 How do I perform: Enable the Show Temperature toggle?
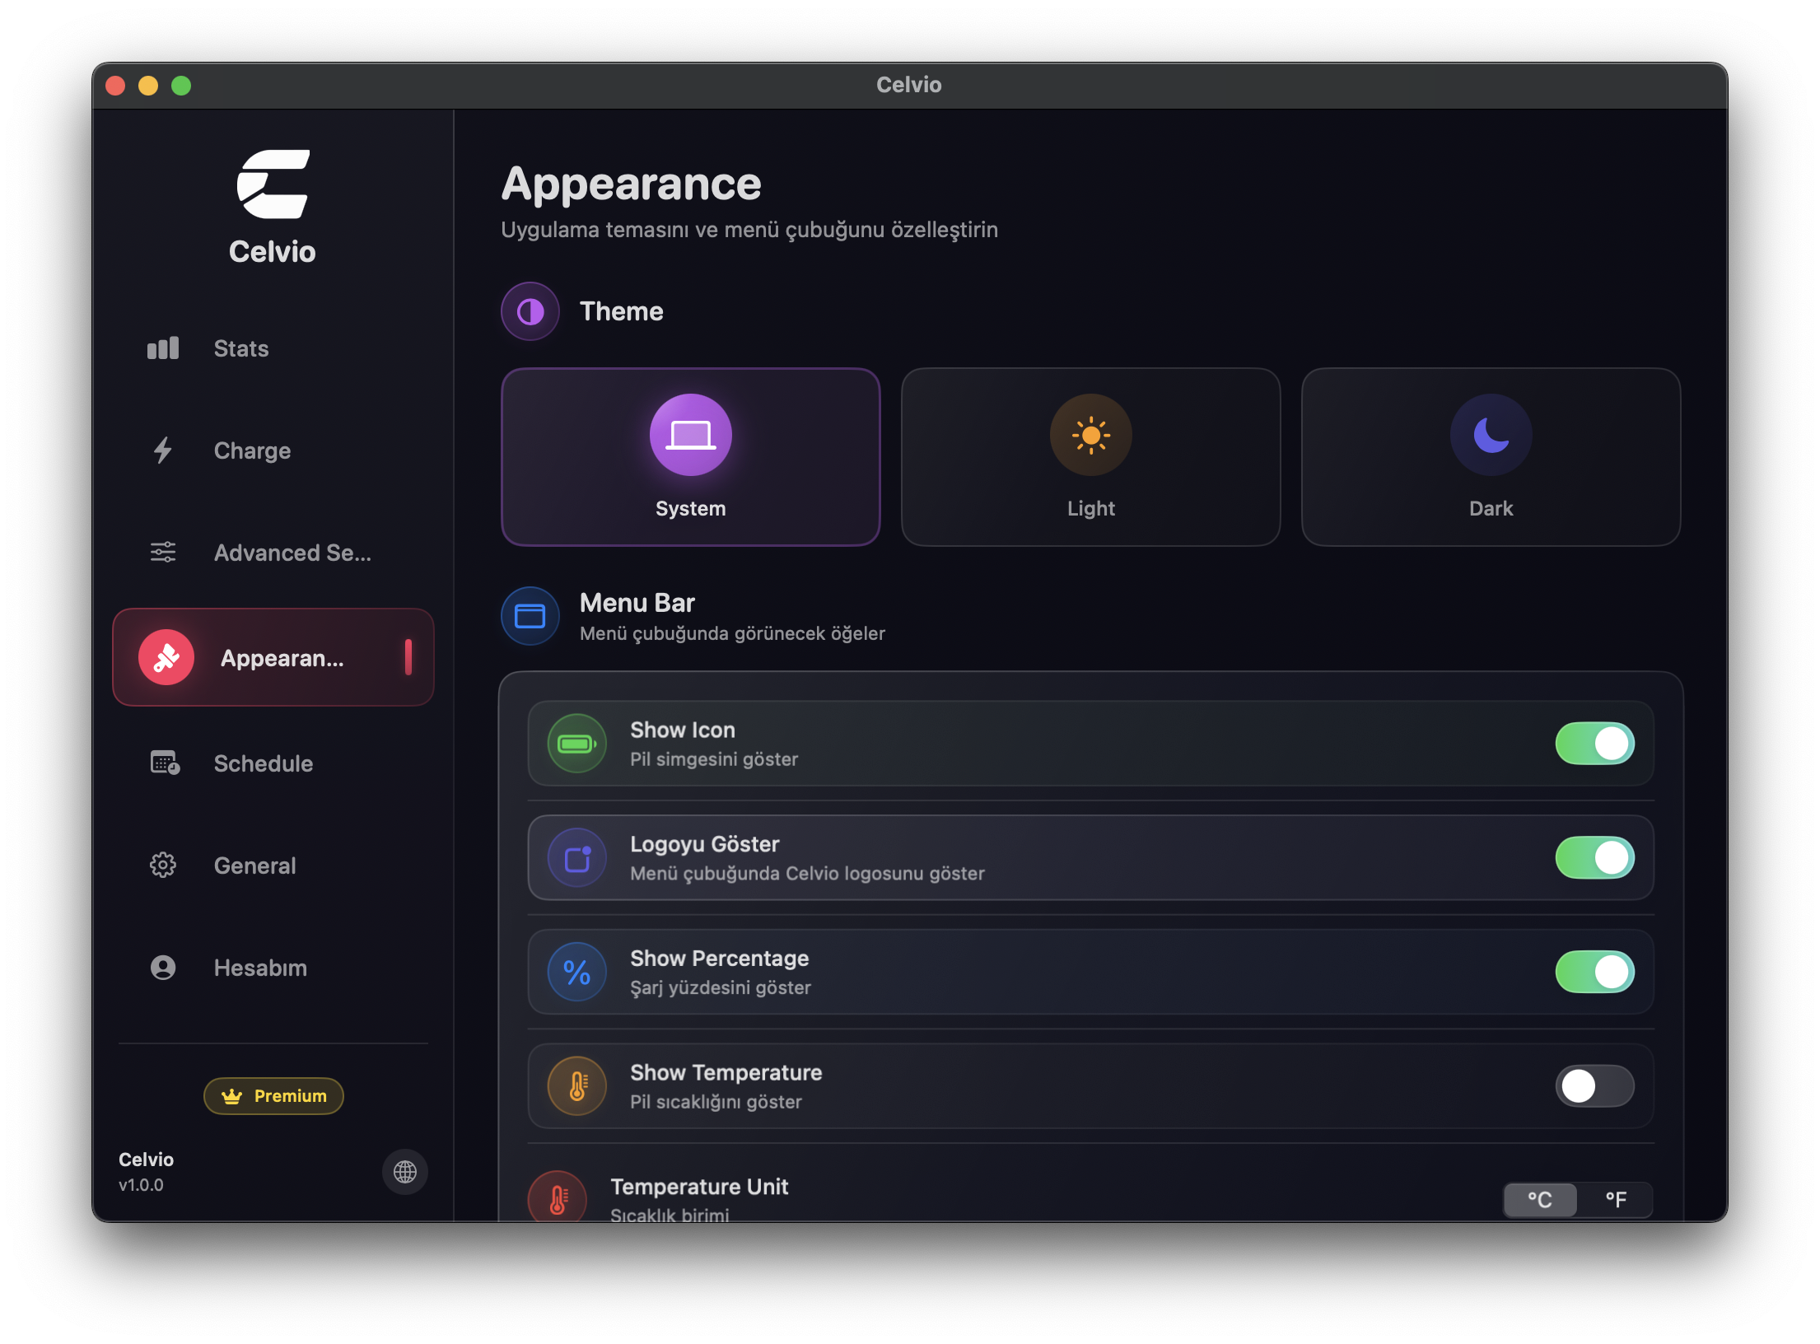[1594, 1086]
